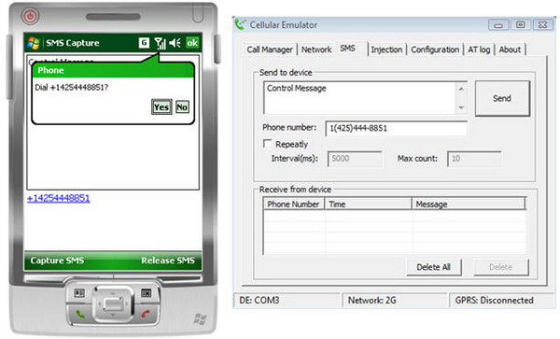This screenshot has height=339, width=560.
Task: Click the 'DE: COM3' status bar entry
Action: point(287,301)
